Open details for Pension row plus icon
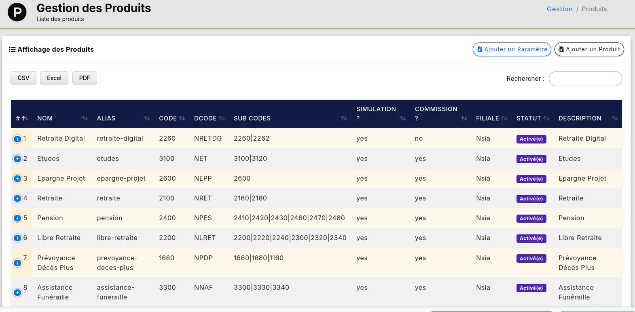Image resolution: width=635 pixels, height=312 pixels. coord(17,218)
